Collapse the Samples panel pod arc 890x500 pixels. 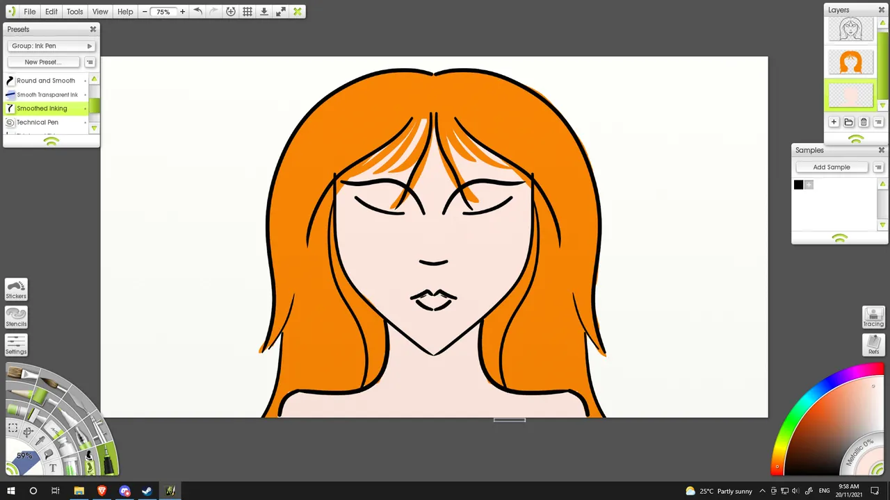click(x=840, y=238)
